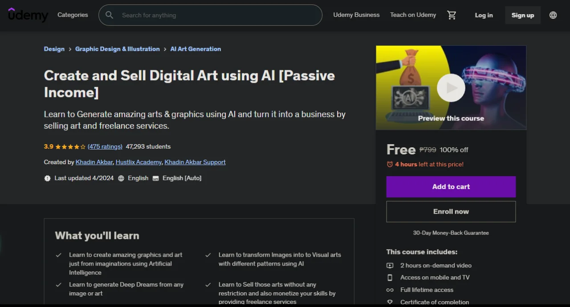Open Udemy Business
Image resolution: width=570 pixels, height=307 pixels.
pyautogui.click(x=356, y=15)
